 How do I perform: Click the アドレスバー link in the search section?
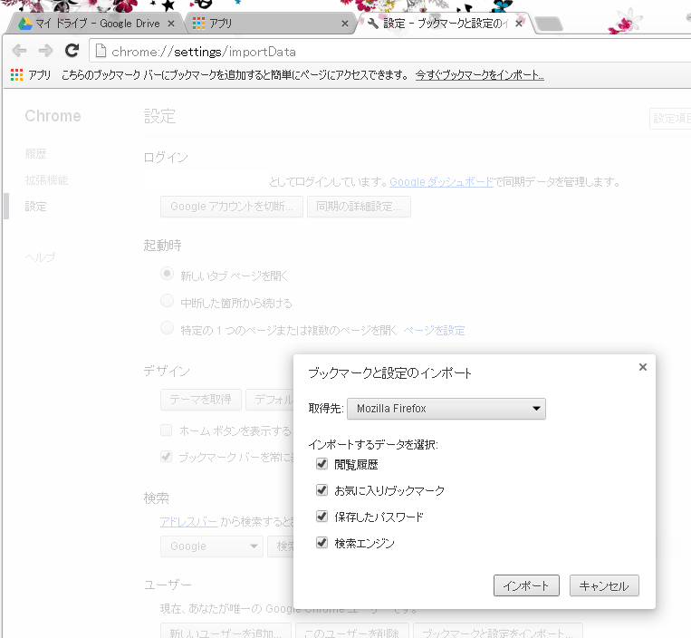click(189, 522)
